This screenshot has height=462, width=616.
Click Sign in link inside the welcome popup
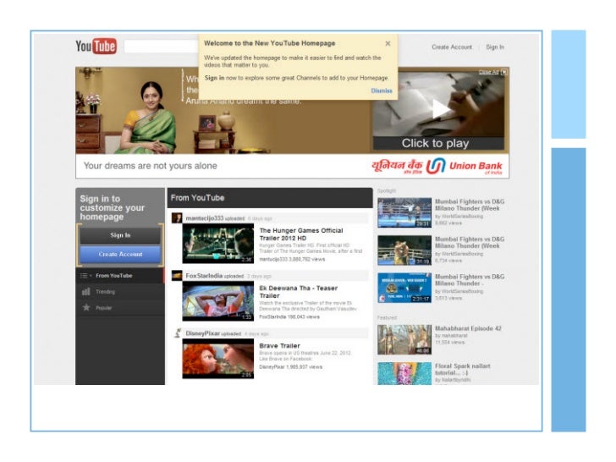tap(214, 78)
